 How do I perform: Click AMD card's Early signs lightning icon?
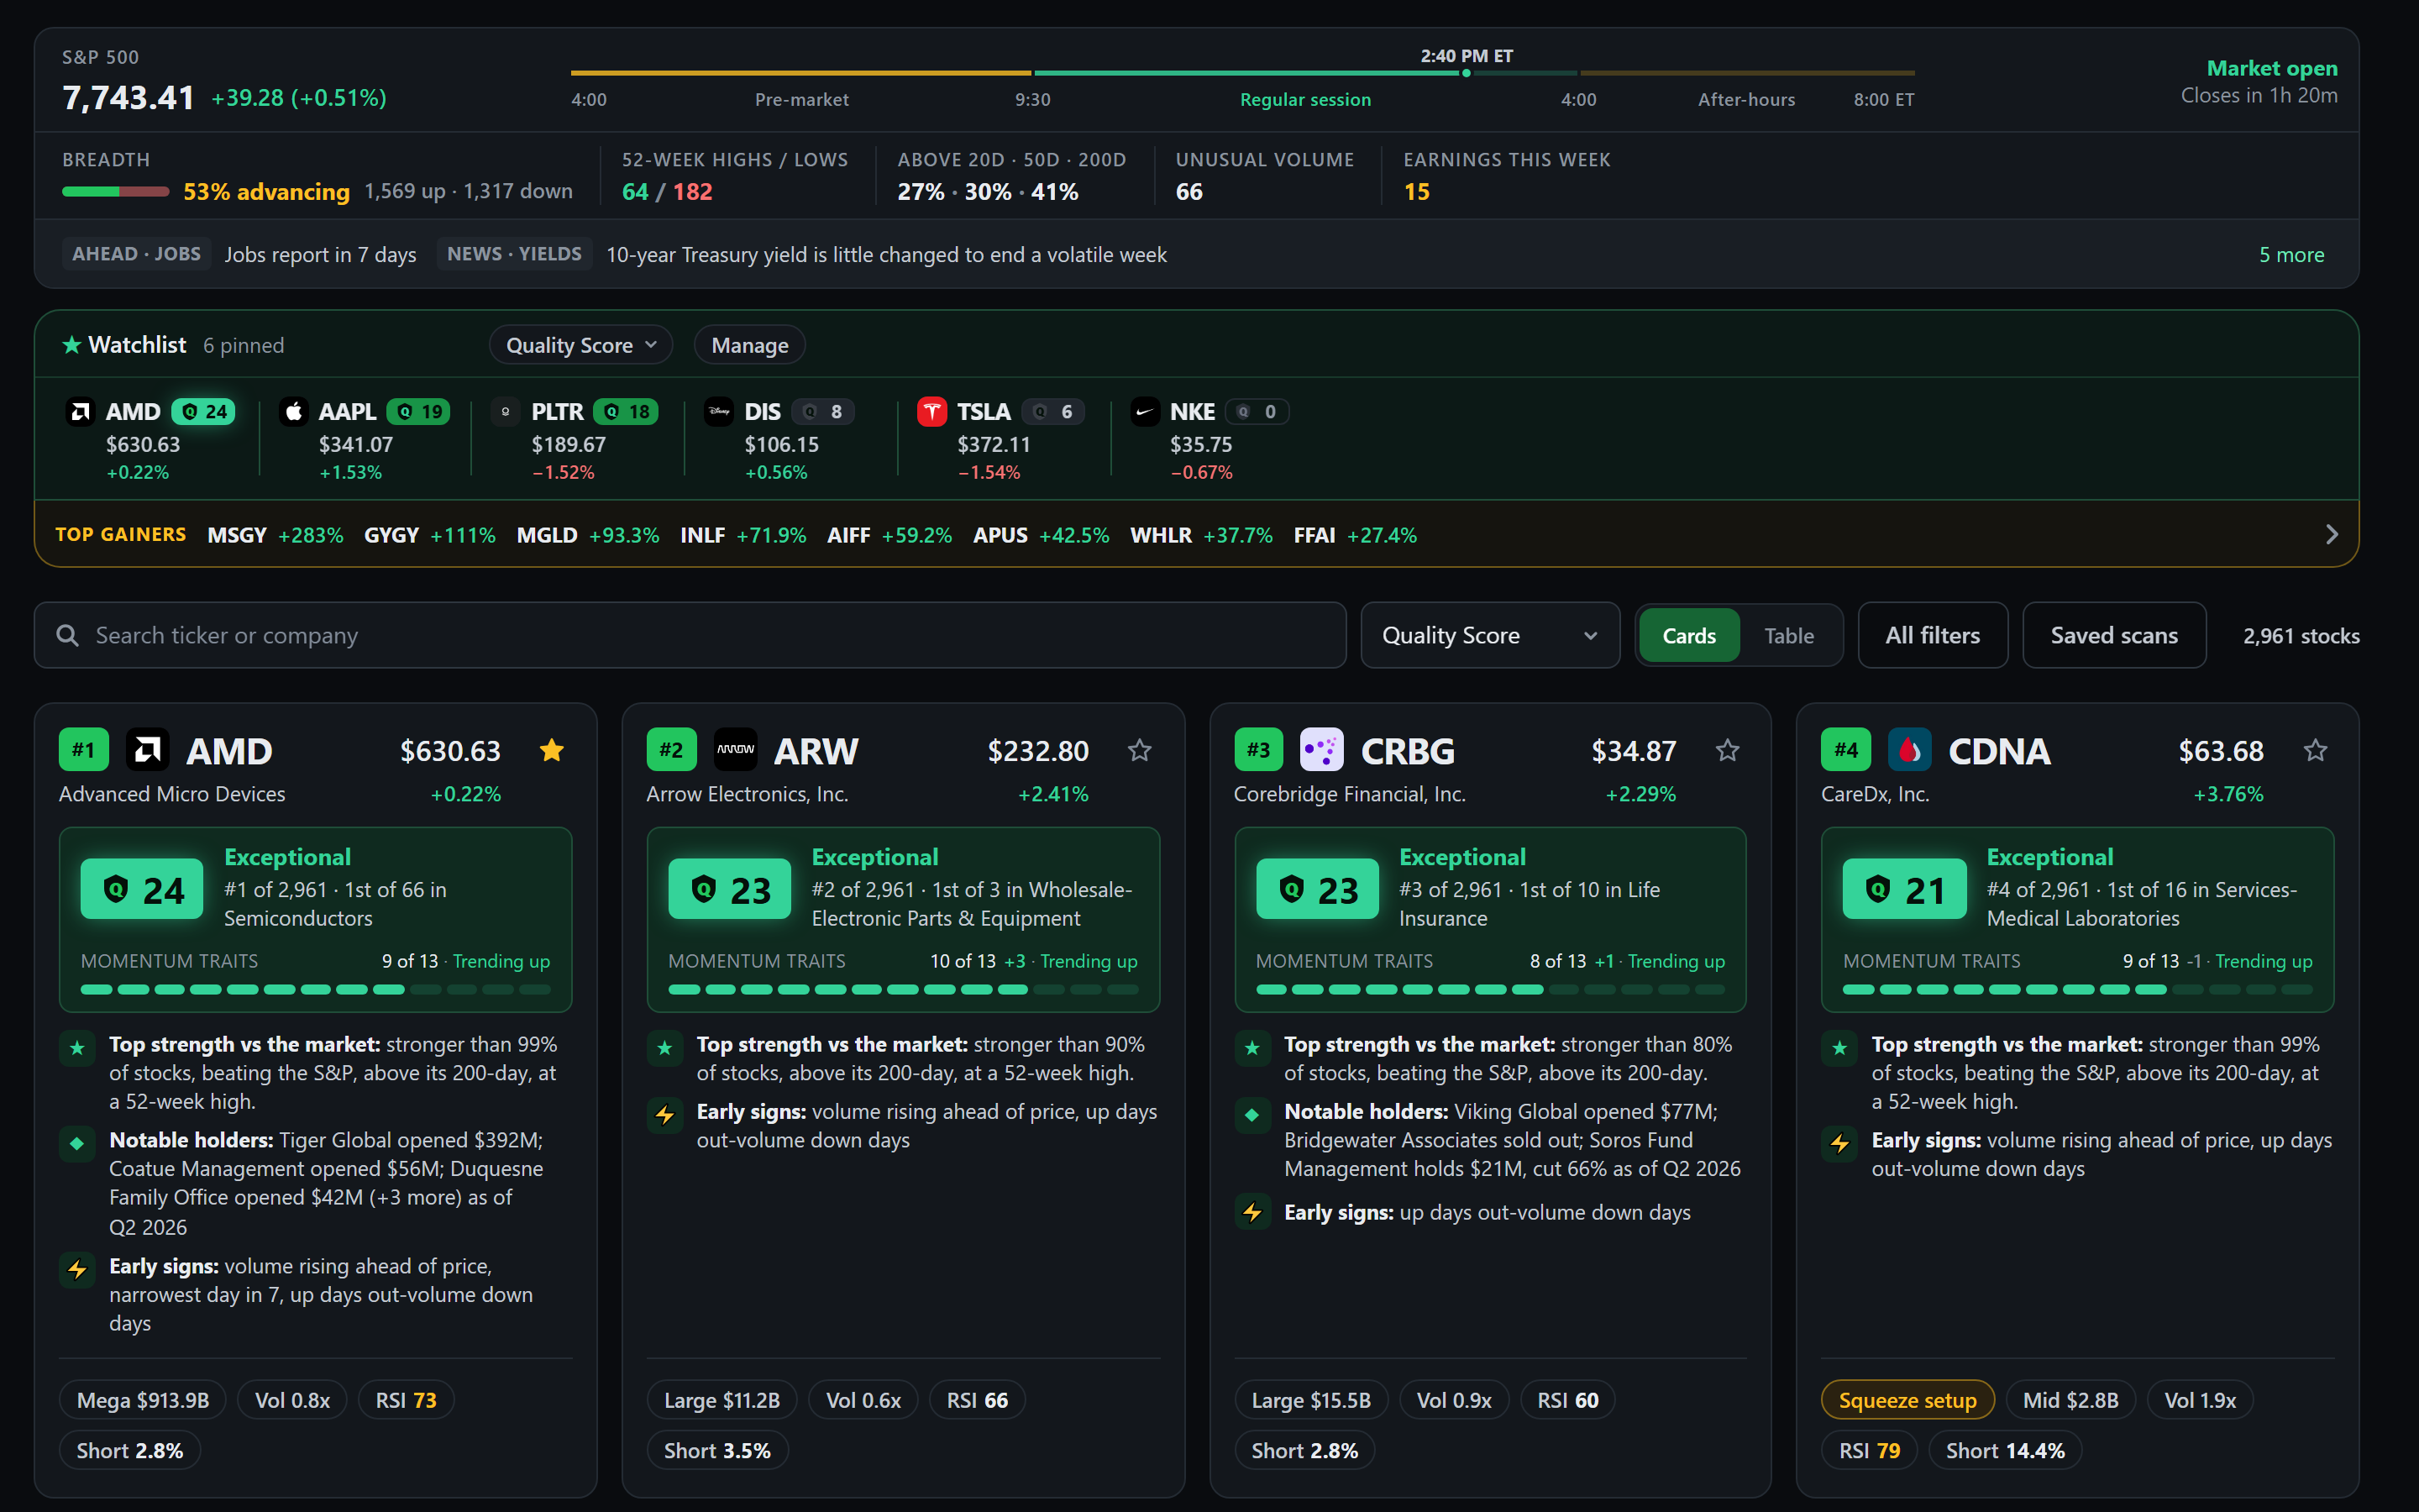pos(77,1270)
